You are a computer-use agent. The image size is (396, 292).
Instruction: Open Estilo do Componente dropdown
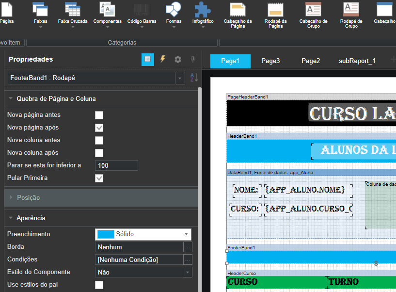(188, 272)
